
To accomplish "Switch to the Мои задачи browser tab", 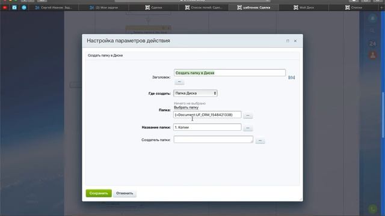I will click(103, 8).
